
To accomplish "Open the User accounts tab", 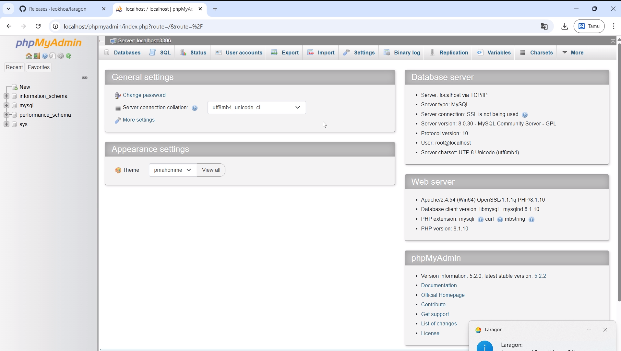I will [x=239, y=53].
